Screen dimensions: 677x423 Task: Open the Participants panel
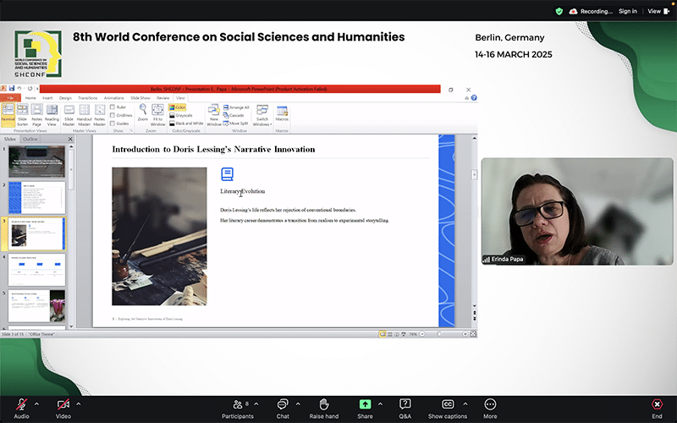coord(237,404)
